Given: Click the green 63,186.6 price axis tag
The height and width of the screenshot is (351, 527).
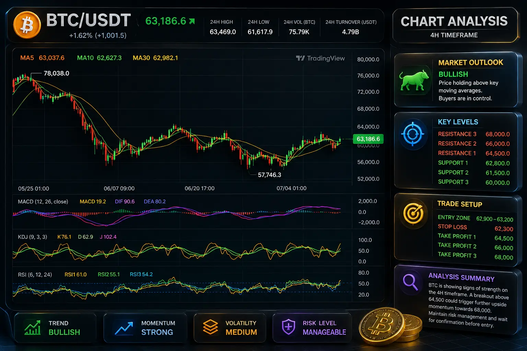Looking at the screenshot, I should click(368, 139).
